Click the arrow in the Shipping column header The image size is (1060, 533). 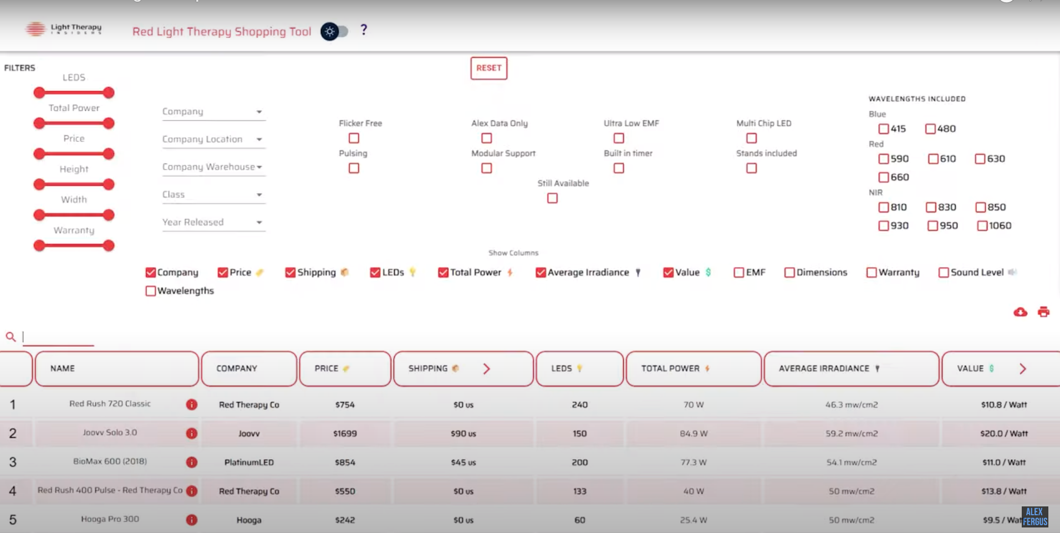click(486, 368)
